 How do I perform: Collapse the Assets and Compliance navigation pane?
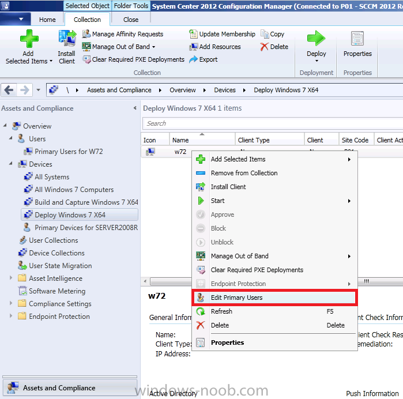tap(135, 108)
